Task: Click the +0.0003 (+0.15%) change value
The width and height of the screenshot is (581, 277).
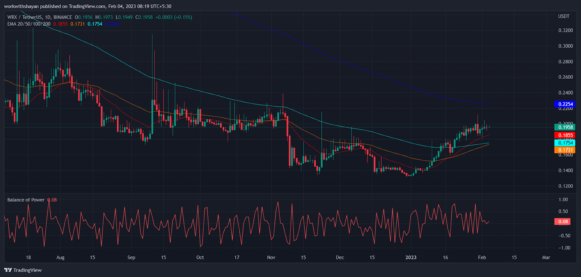Action: [174, 17]
